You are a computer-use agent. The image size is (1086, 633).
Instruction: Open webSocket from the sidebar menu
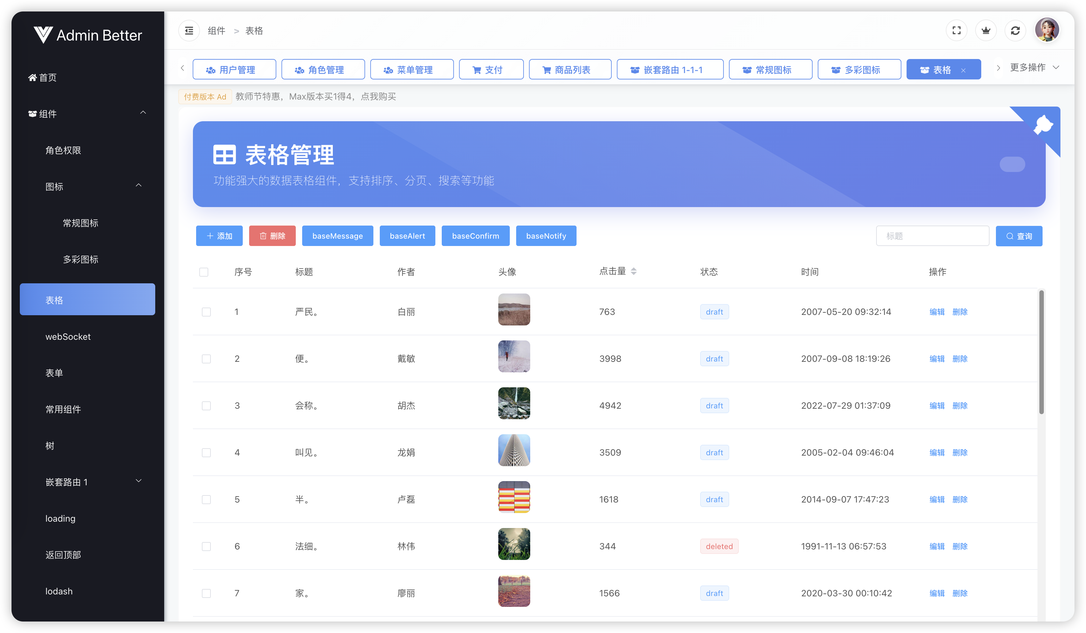[68, 337]
